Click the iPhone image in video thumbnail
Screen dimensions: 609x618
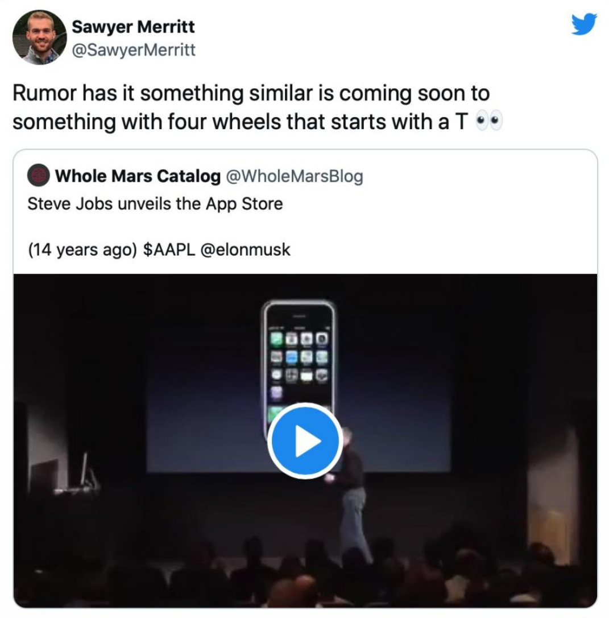[299, 362]
